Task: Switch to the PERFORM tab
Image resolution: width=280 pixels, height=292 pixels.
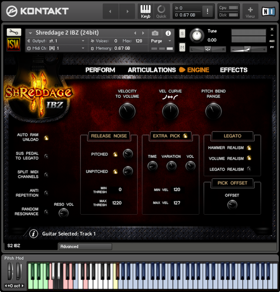Action: click(x=100, y=70)
